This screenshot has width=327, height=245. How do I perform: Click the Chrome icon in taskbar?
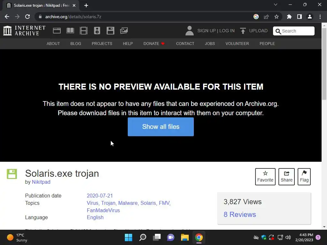coord(199,237)
